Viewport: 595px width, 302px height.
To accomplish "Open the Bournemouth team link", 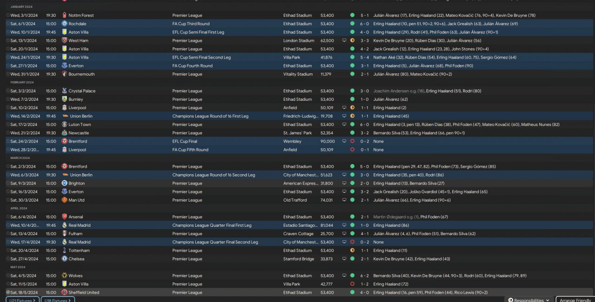I will [81, 74].
